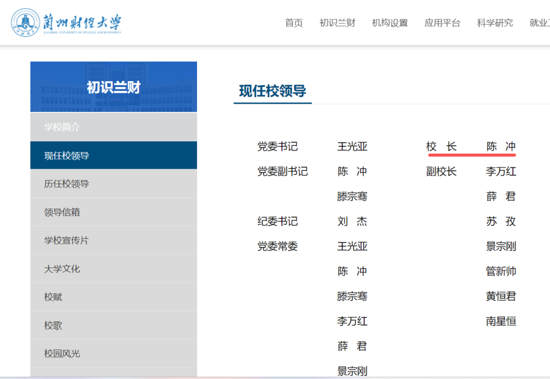Open the 科学研究 navigation menu
550x379 pixels.
(x=494, y=23)
